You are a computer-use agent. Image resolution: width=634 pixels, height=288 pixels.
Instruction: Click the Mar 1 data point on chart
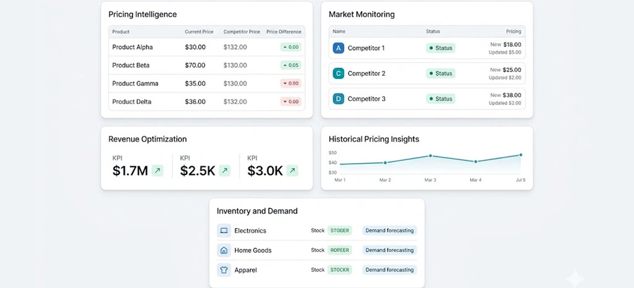click(x=340, y=164)
